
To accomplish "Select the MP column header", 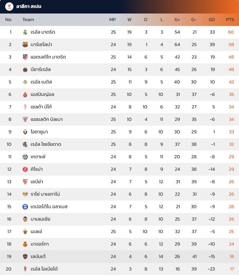I will (x=112, y=19).
